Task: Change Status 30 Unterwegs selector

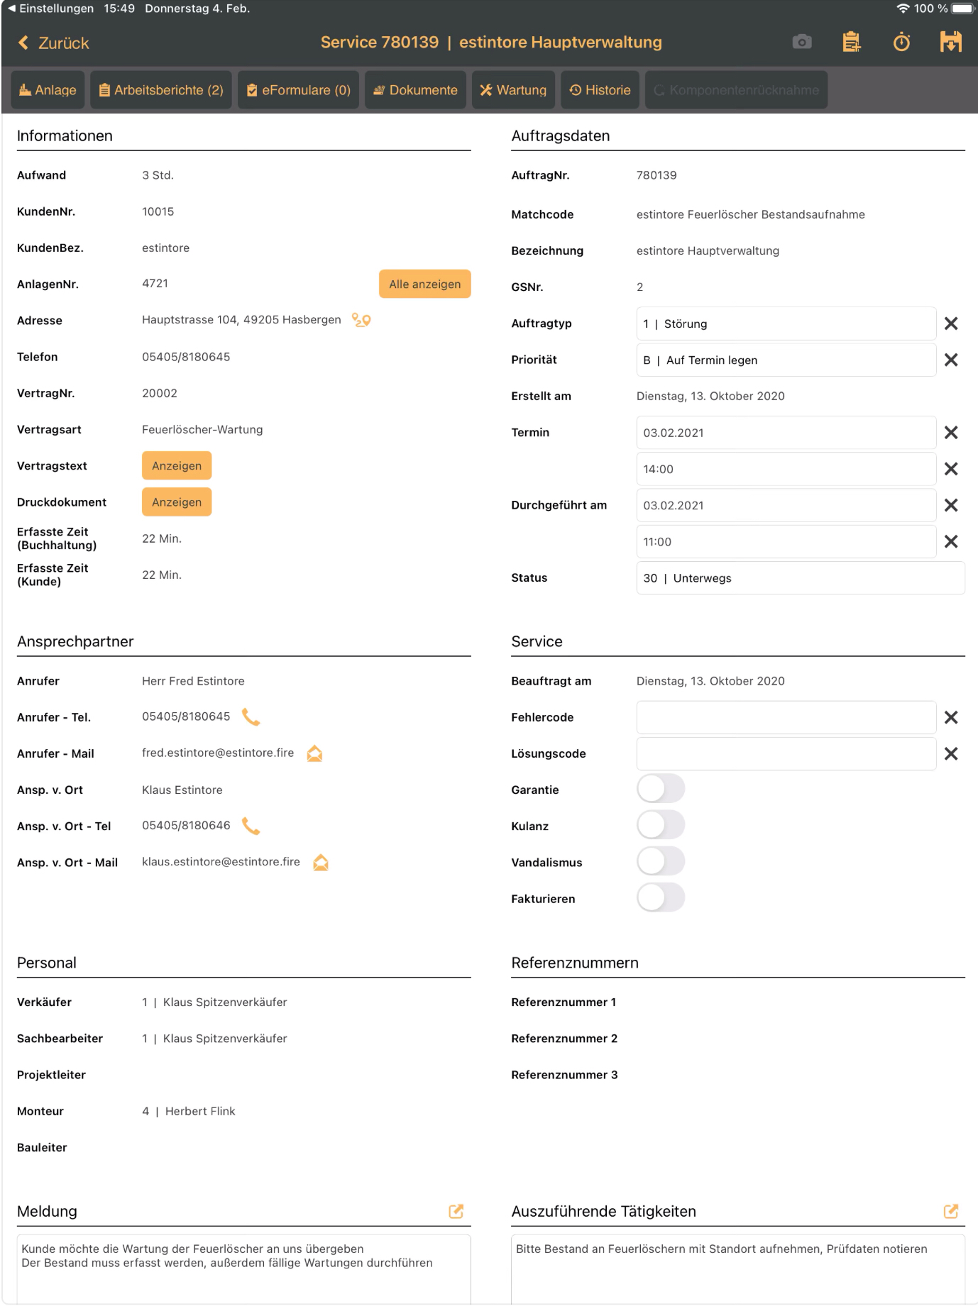Action: pyautogui.click(x=800, y=578)
